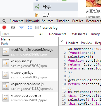Click into the Filter text field

click(17, 34)
